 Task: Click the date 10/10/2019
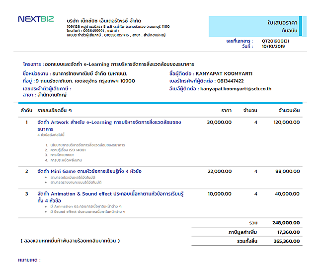pyautogui.click(x=273, y=46)
